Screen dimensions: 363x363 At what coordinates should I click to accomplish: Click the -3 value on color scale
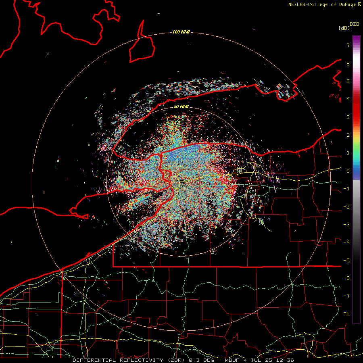click(346, 225)
